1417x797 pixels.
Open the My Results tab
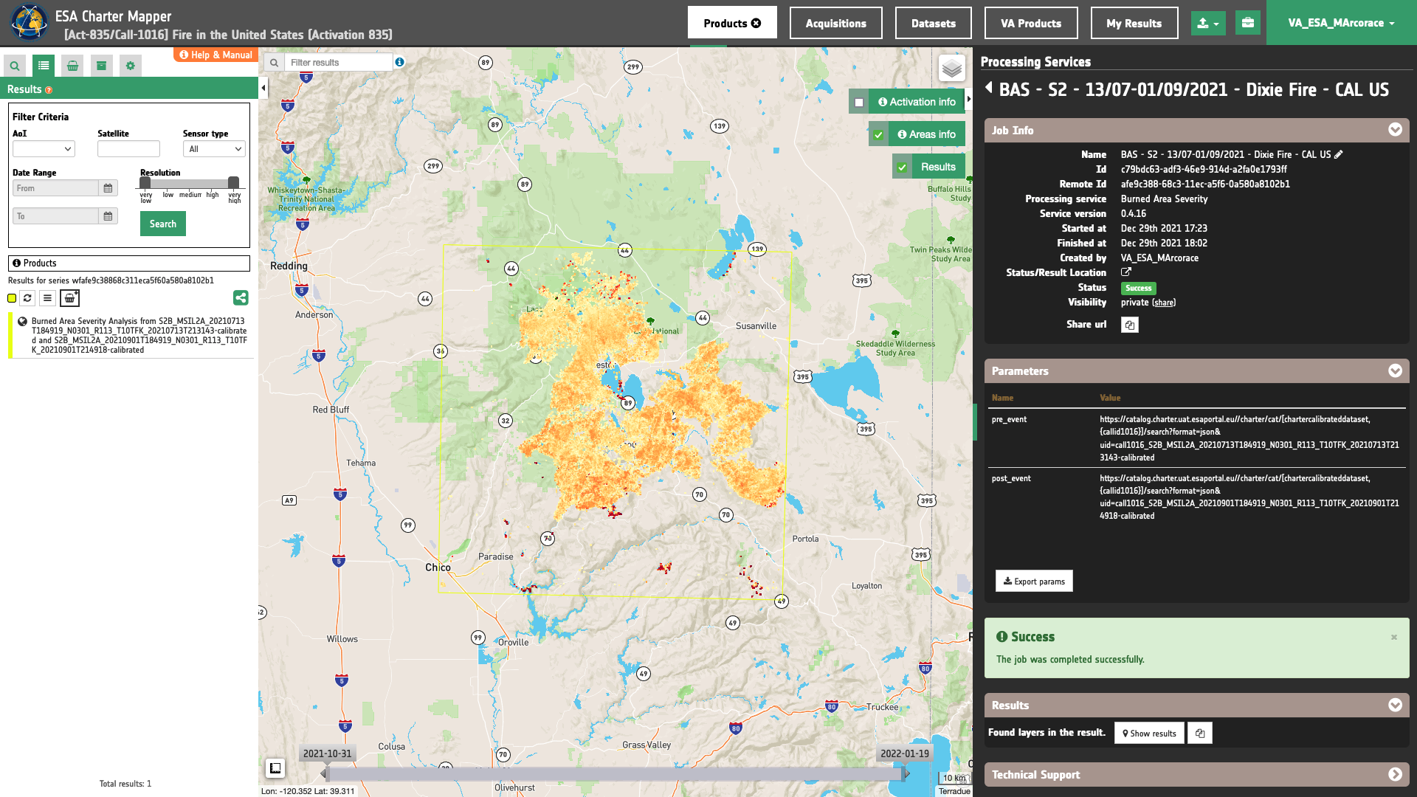(x=1134, y=23)
